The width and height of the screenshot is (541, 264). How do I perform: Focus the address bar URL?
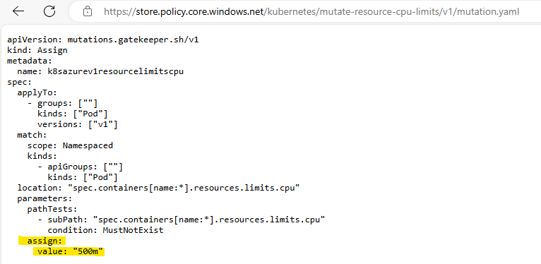coord(311,12)
